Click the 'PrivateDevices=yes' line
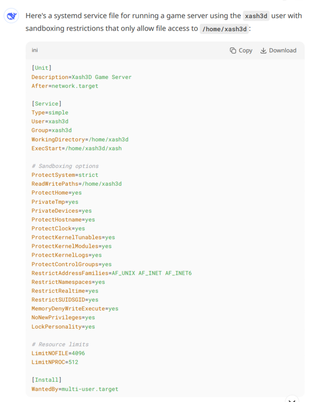Viewport: 311px width, 402px height. (x=62, y=211)
